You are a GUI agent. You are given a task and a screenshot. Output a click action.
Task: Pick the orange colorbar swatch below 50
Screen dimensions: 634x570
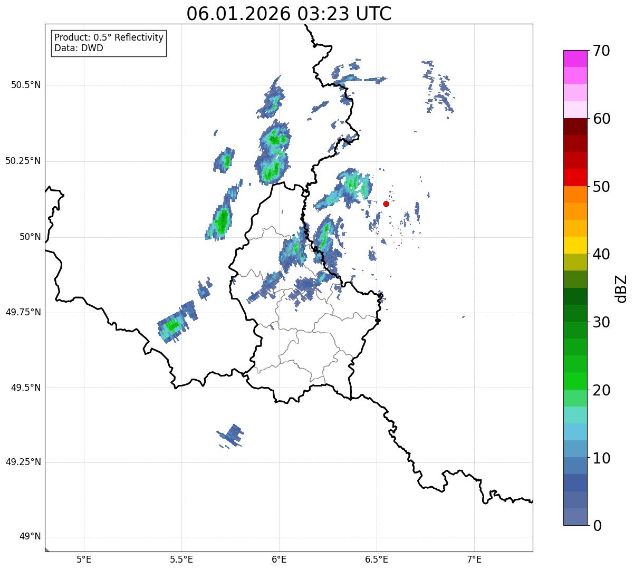tap(575, 195)
